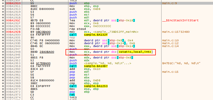
Task: Select opcode bytes 'B8 CCCCCCCC'
Action: coord(41,26)
